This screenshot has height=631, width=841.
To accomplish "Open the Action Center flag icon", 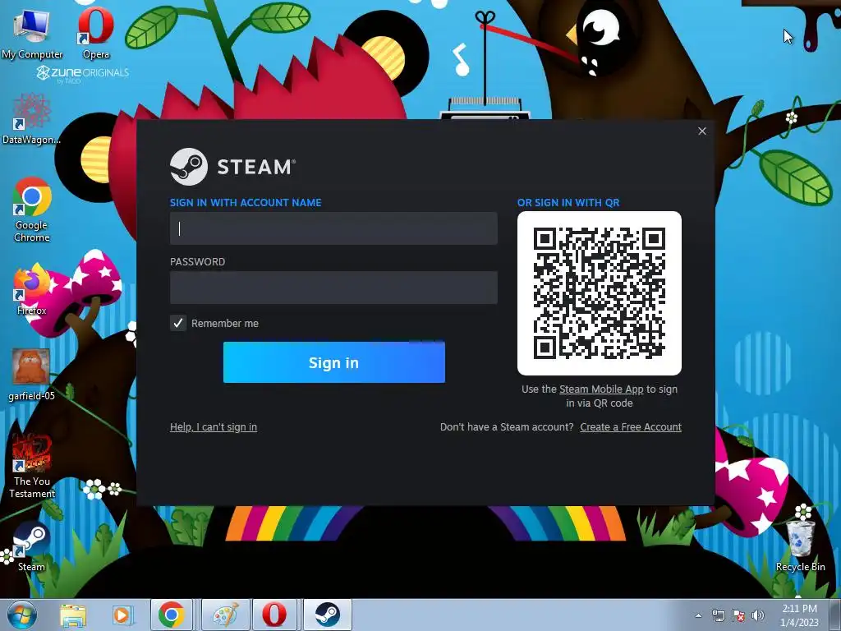I will 738,615.
